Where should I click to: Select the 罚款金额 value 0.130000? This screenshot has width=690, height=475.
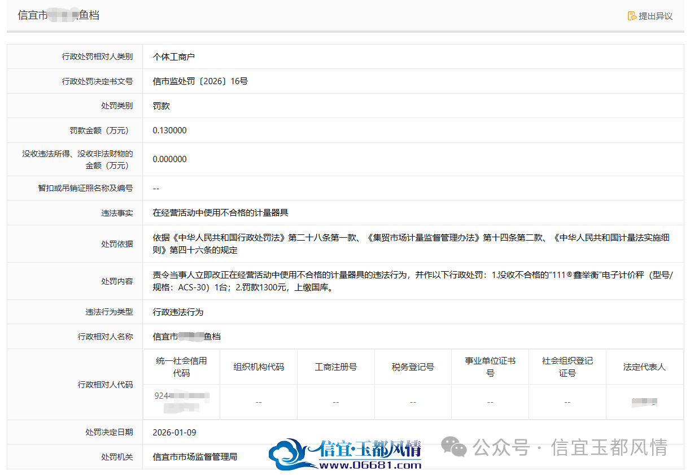point(169,130)
